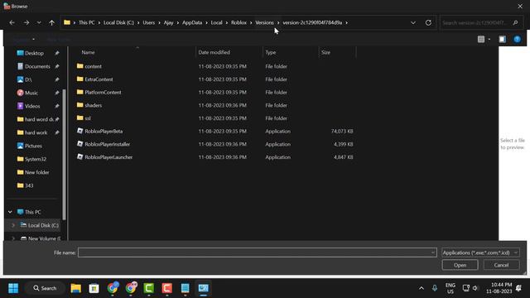Select Versions breadcrumb in path
The height and width of the screenshot is (298, 530).
point(264,22)
